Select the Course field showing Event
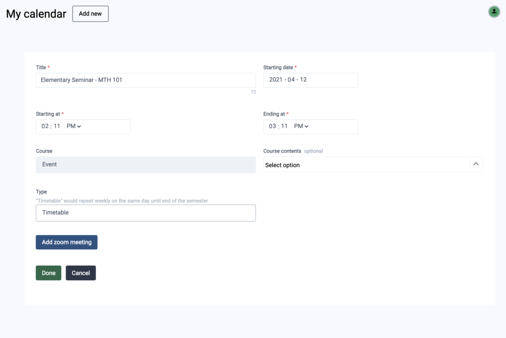 [x=145, y=164]
